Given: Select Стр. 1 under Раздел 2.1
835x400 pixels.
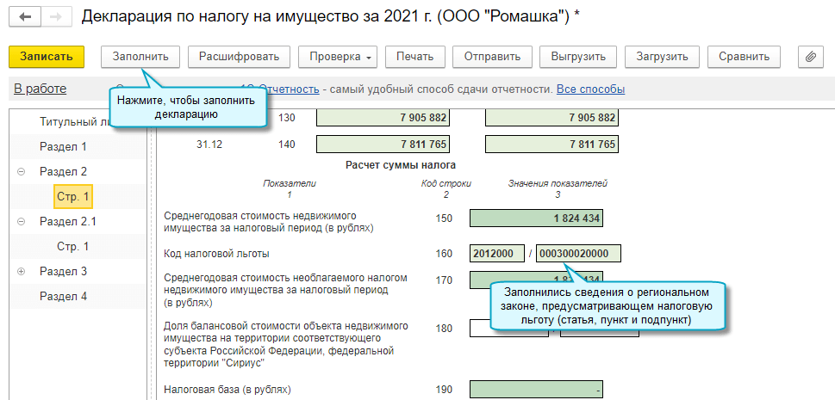Looking at the screenshot, I should (73, 247).
